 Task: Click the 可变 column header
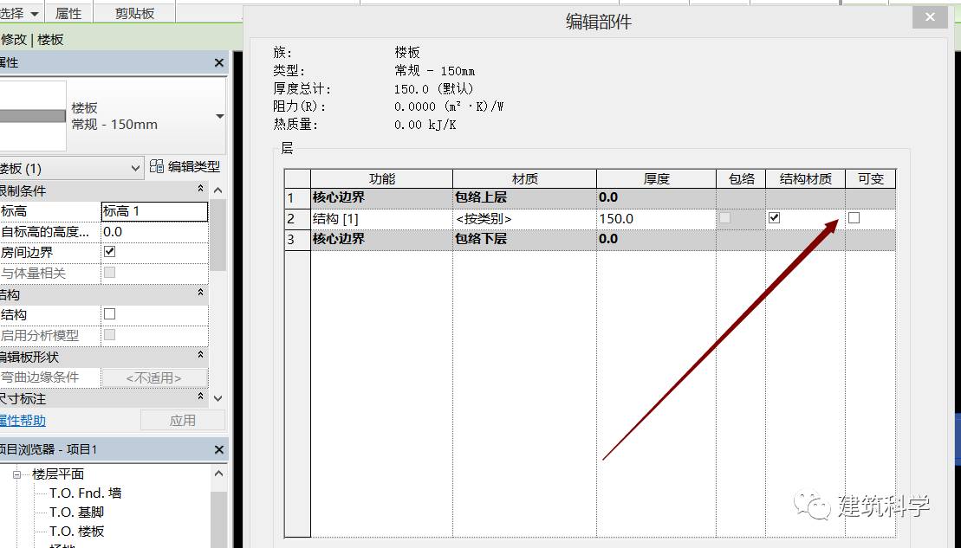[x=870, y=179]
